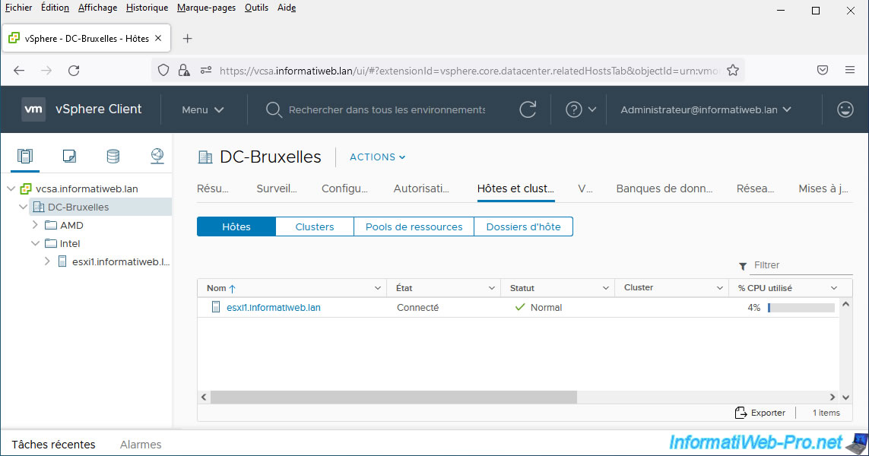Open the Historique browser menu
This screenshot has height=456, width=869.
click(147, 8)
